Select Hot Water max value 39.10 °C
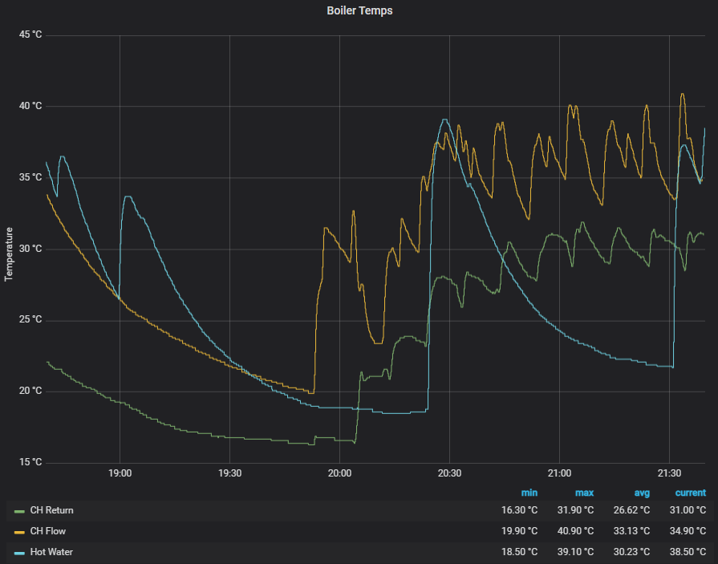The height and width of the screenshot is (564, 718). pyautogui.click(x=575, y=552)
